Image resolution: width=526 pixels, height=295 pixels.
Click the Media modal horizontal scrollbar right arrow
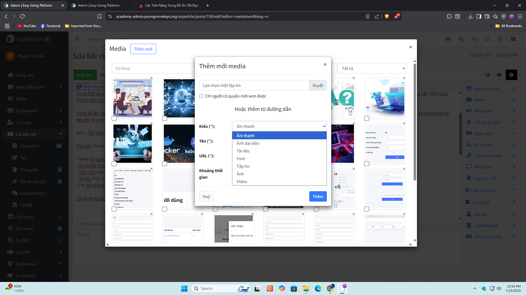pos(410,244)
